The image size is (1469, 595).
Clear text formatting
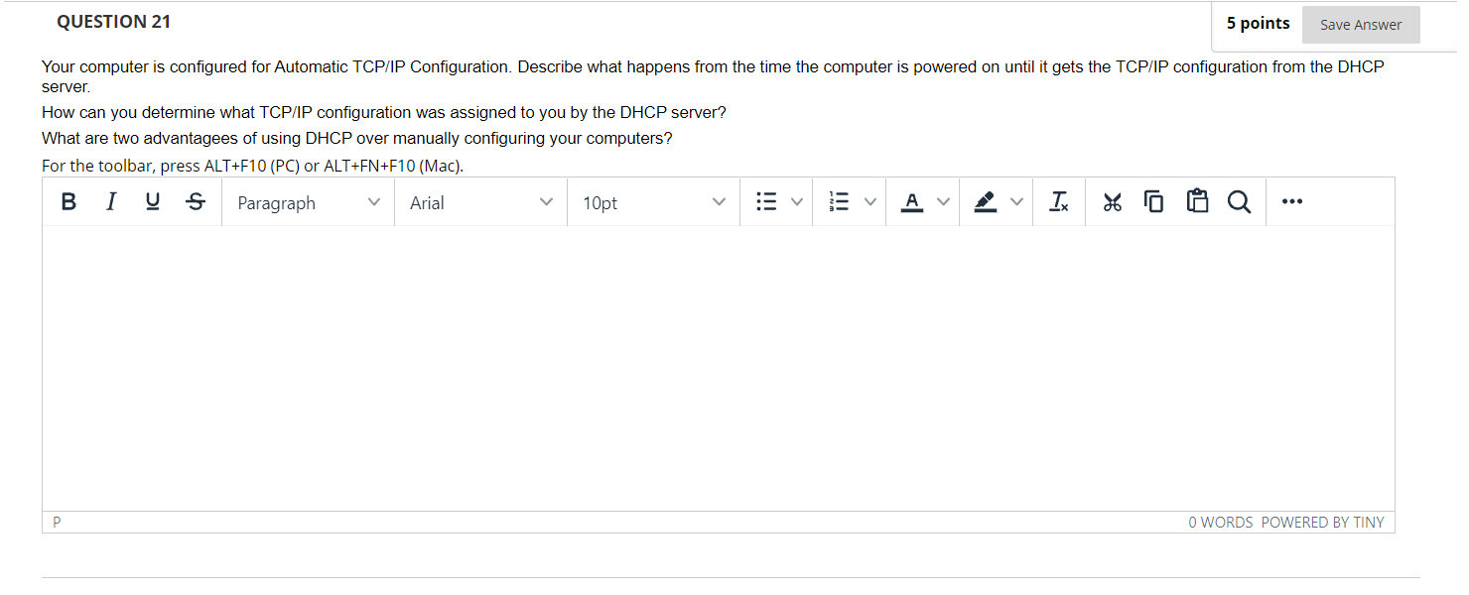[1059, 202]
